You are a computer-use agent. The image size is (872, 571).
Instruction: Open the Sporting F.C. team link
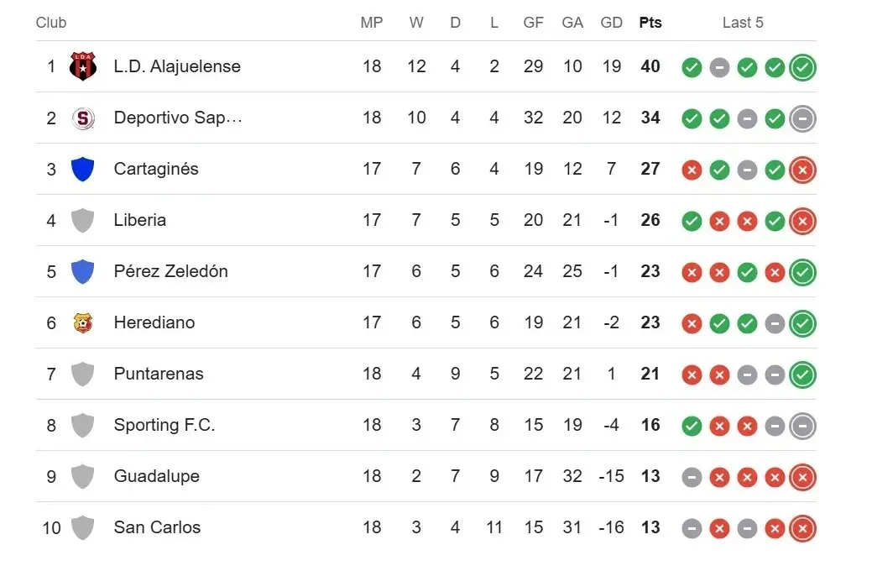point(164,425)
